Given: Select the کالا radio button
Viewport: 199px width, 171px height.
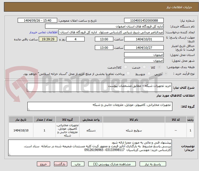Looking at the screenshot, I should click(x=159, y=67).
